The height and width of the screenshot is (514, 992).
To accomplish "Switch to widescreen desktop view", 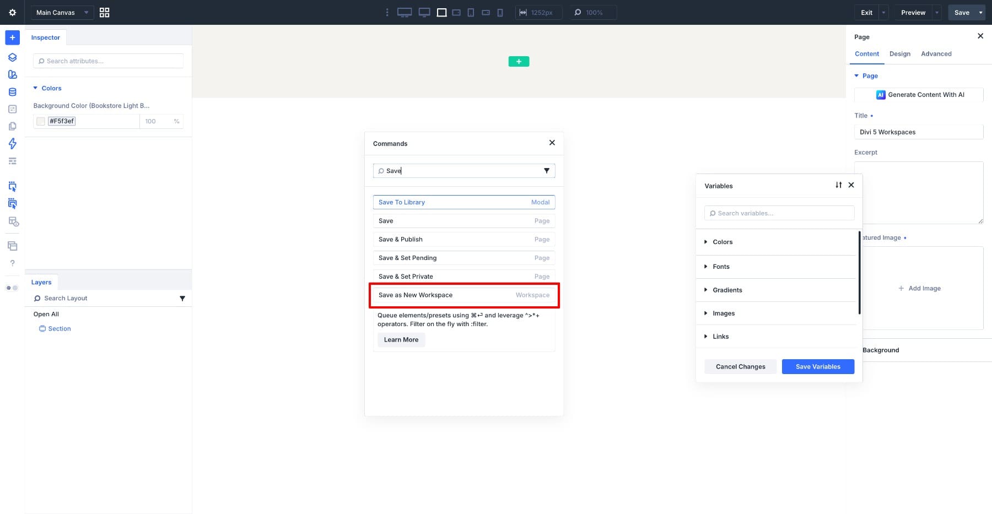I will point(405,12).
